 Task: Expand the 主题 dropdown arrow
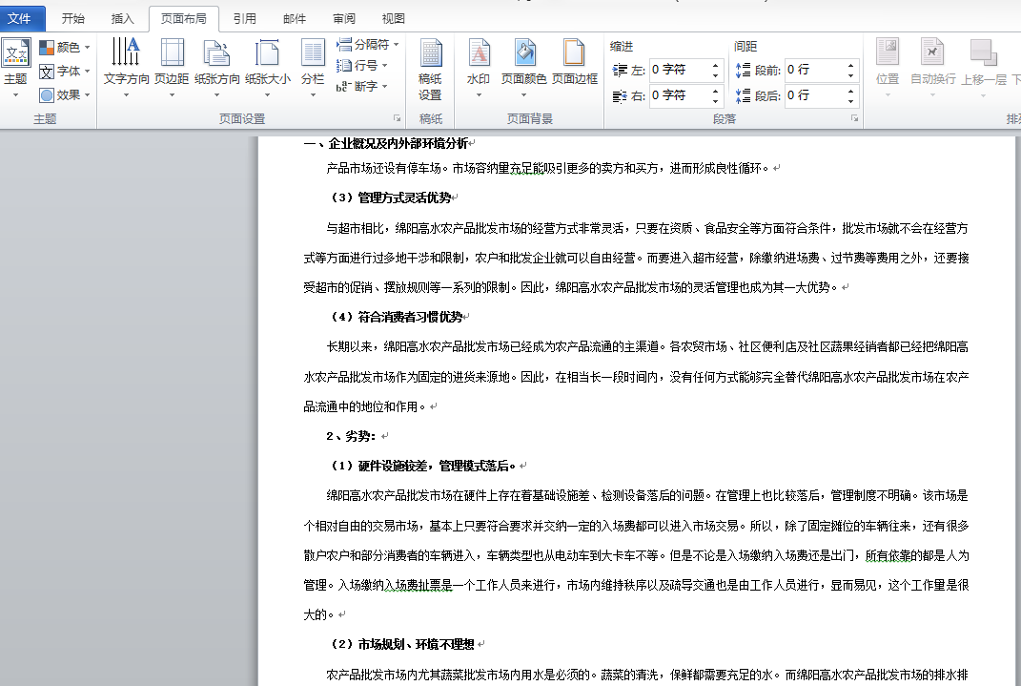click(15, 95)
